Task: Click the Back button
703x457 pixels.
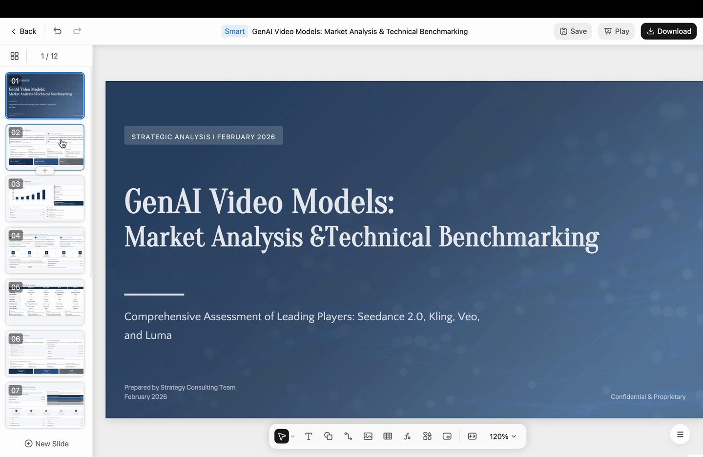Action: point(23,31)
